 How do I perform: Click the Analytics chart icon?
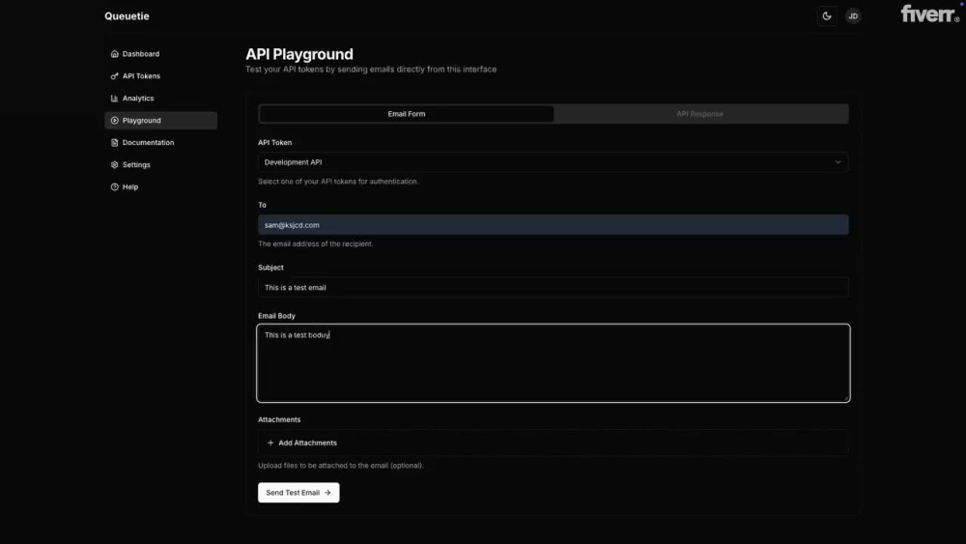click(x=115, y=99)
